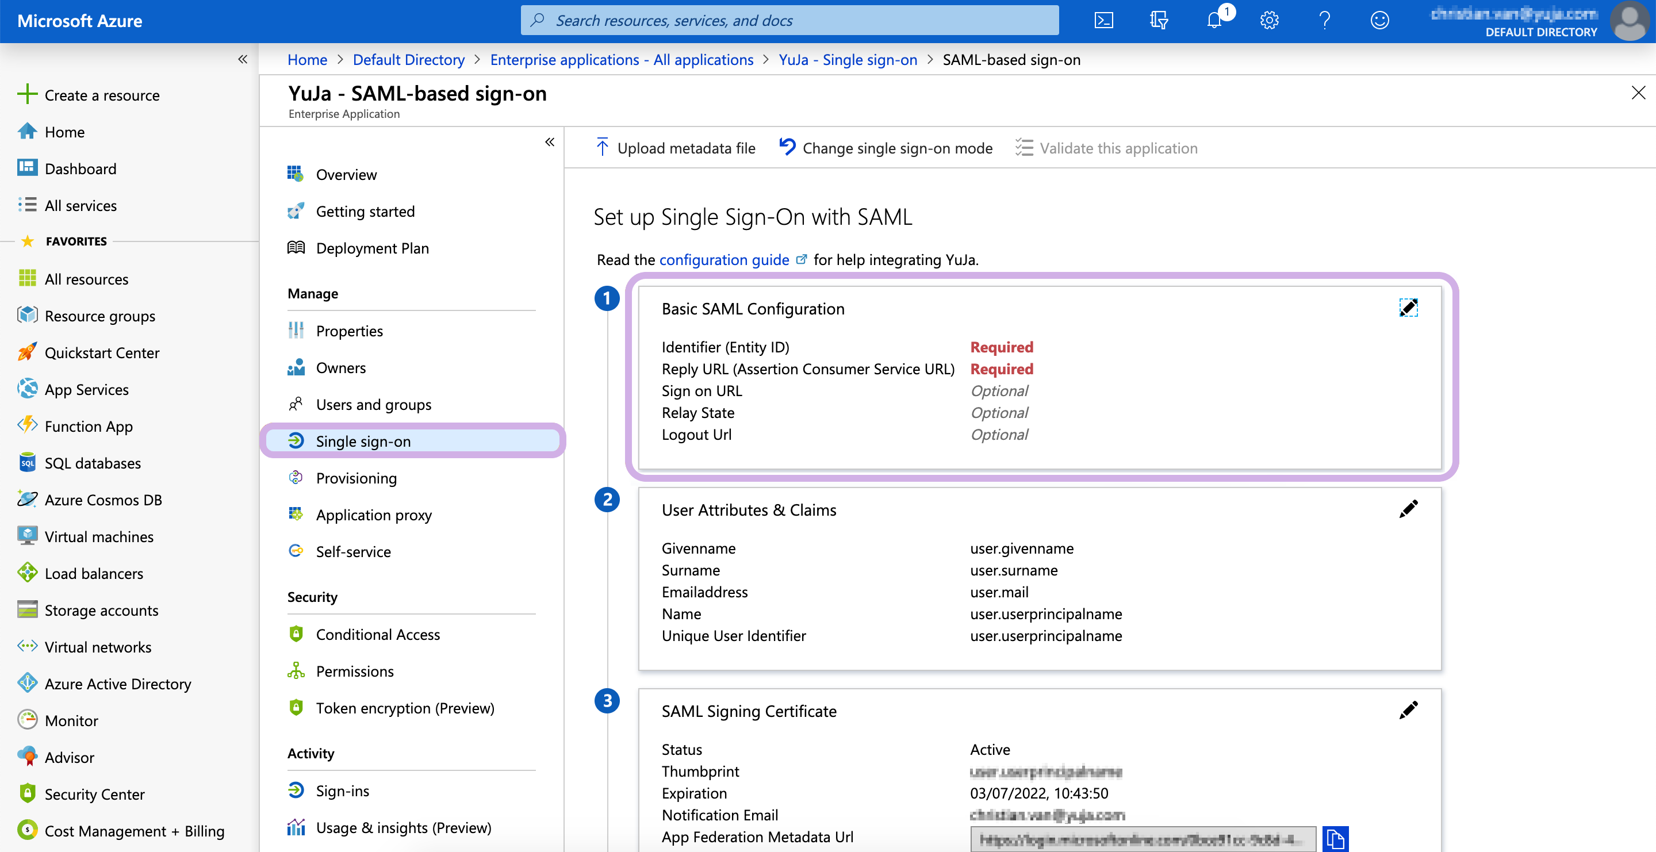The width and height of the screenshot is (1656, 852).
Task: Click the directory and subscription filter icon
Action: click(x=1159, y=21)
